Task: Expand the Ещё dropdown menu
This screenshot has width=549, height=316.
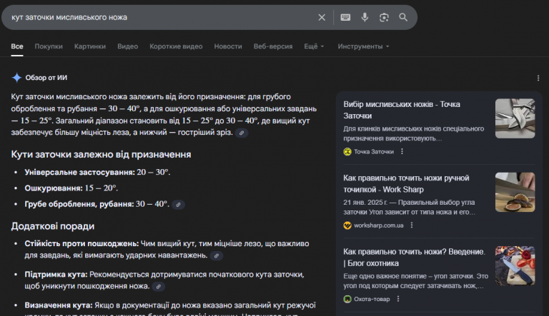Action: coord(314,46)
